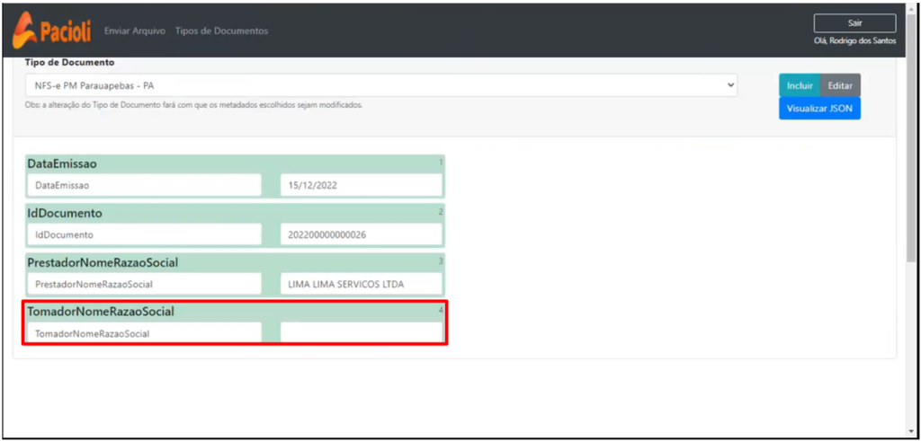Click the Pacioli logo
This screenshot has width=921, height=441.
tap(51, 31)
